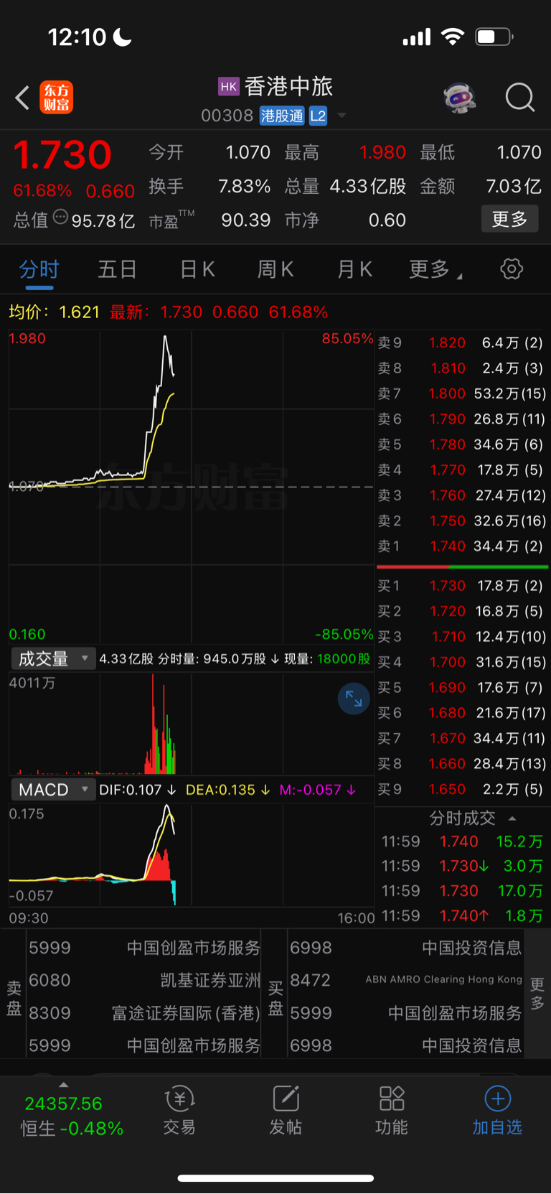Switch to the 月K tab

[354, 270]
